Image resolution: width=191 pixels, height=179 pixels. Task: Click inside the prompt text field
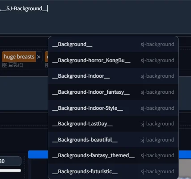(95, 17)
